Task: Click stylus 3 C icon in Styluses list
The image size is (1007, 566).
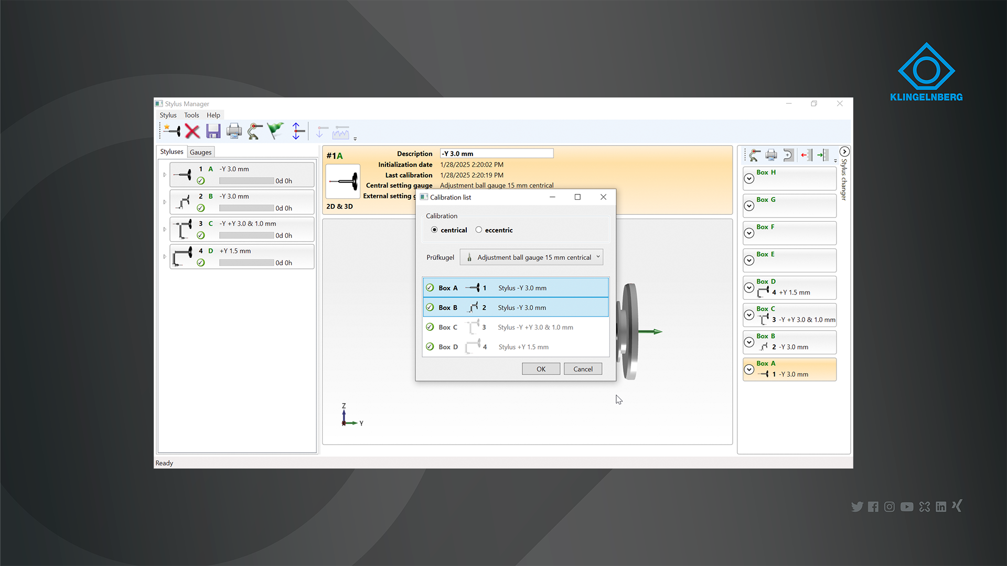Action: (x=183, y=229)
